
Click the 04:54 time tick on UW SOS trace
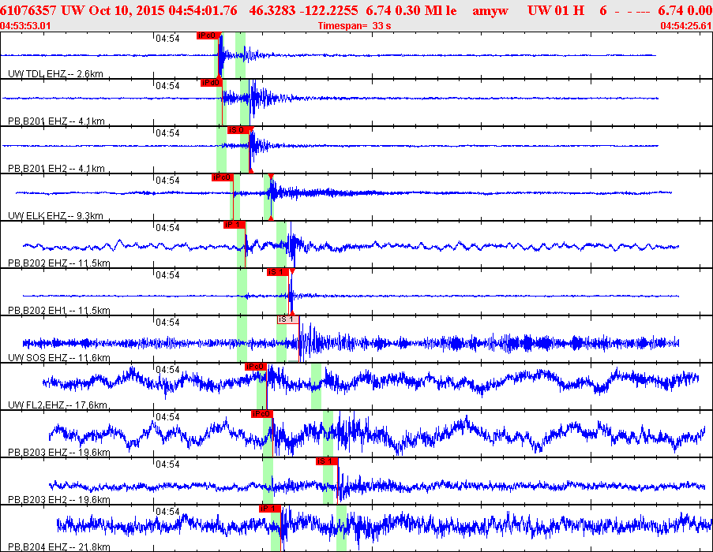click(x=167, y=323)
